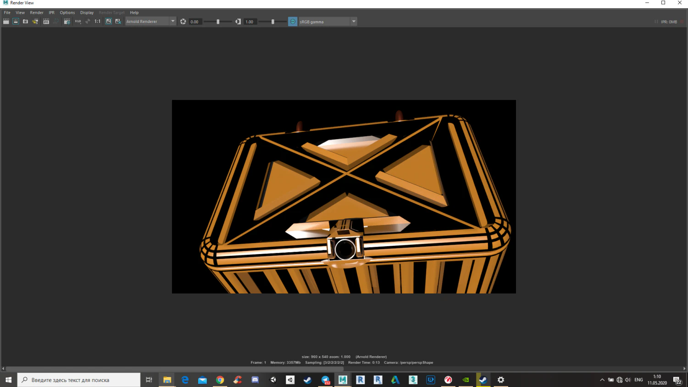Screen dimensions: 688x387
Task: Click the render sequence icon
Action: [x=35, y=22]
